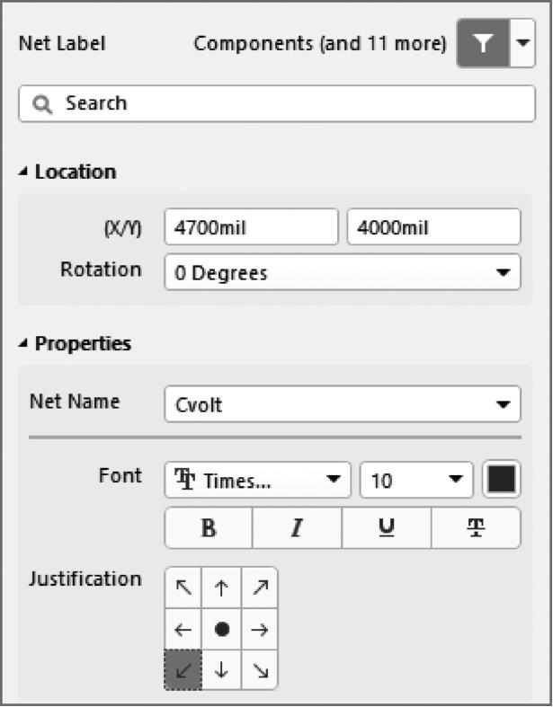The width and height of the screenshot is (553, 707).
Task: Click the Components (and 11 more) text
Action: pos(319,44)
